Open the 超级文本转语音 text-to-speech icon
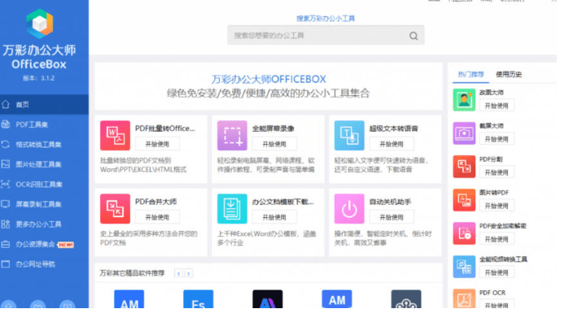569x322 pixels. click(x=349, y=136)
